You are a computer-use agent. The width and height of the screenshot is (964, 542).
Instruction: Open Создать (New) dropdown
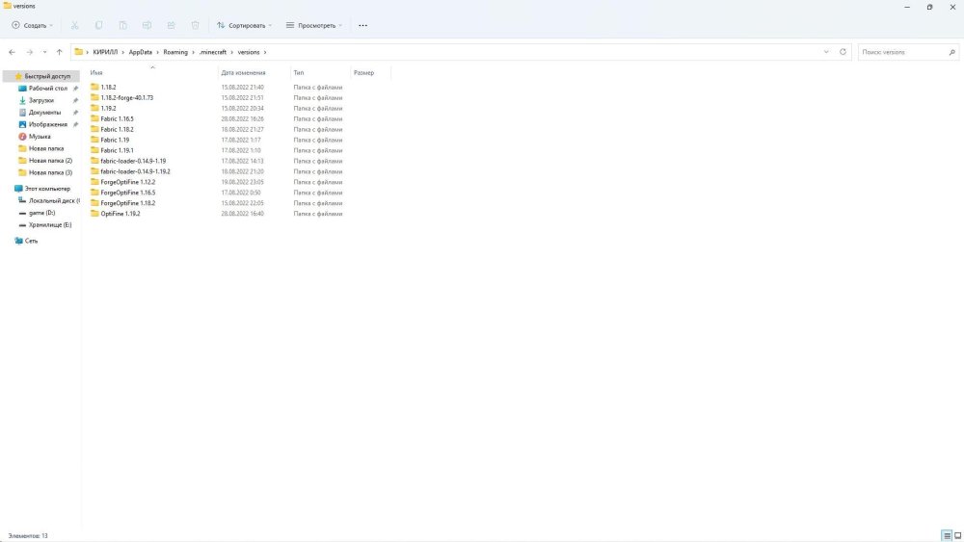(33, 25)
